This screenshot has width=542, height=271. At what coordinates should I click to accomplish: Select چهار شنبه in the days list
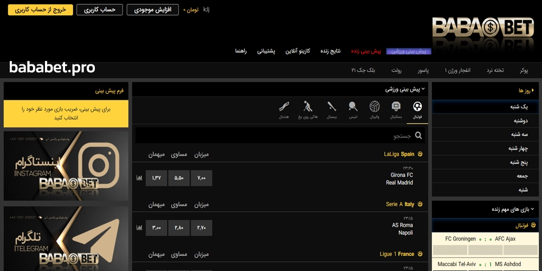[485, 149]
